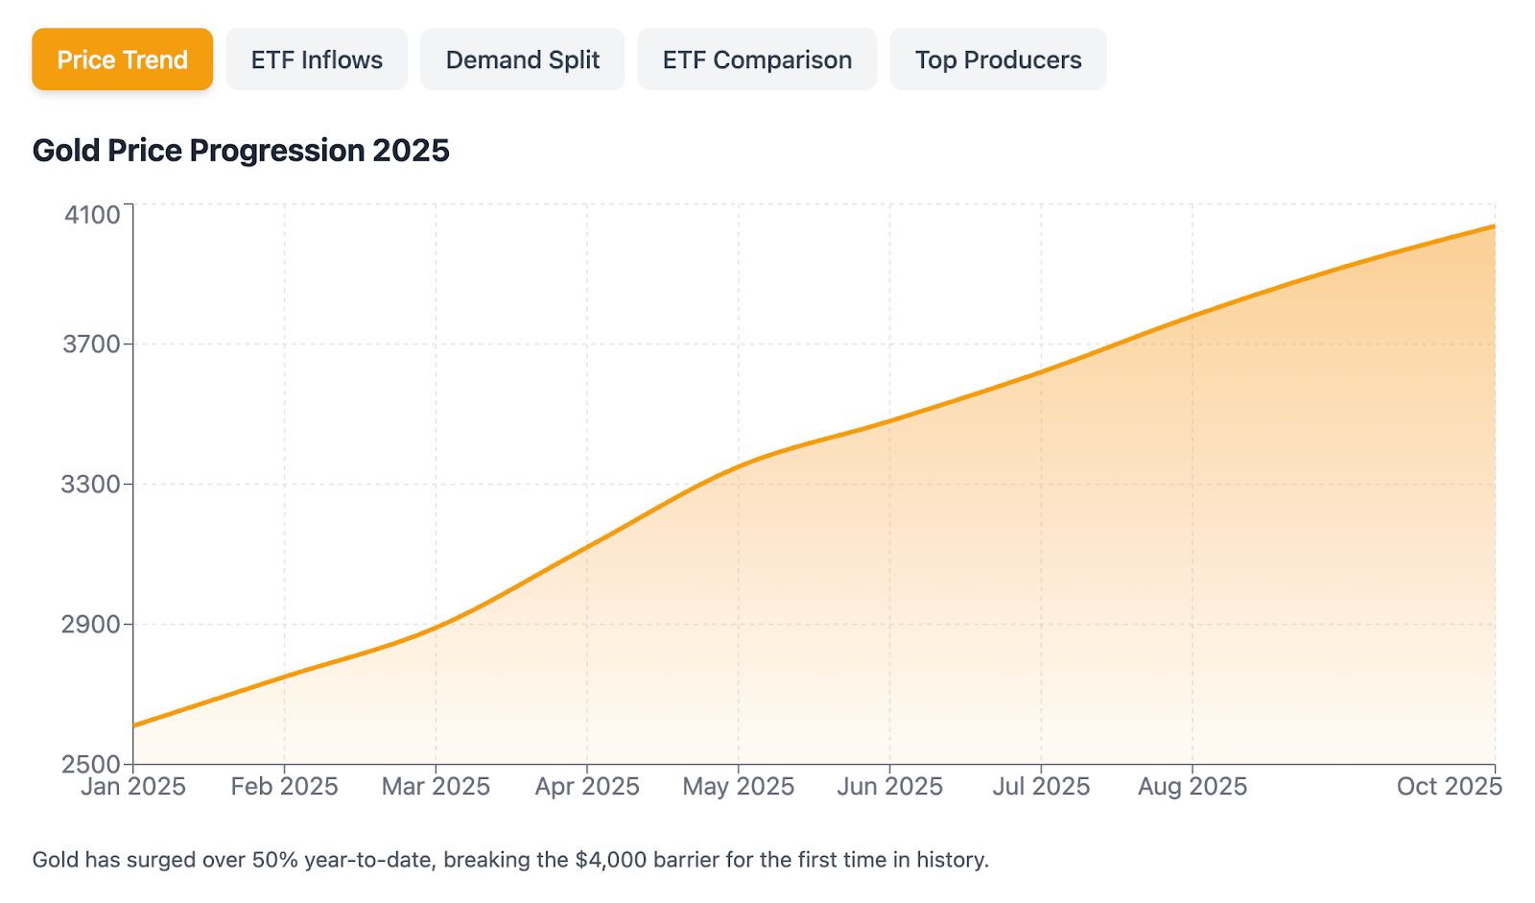Click the 3700 y-axis label
Image resolution: width=1535 pixels, height=903 pixels.
point(92,344)
